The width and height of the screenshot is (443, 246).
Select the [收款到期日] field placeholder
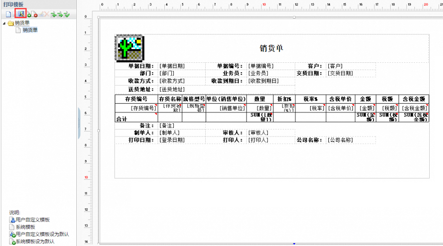coord(263,81)
